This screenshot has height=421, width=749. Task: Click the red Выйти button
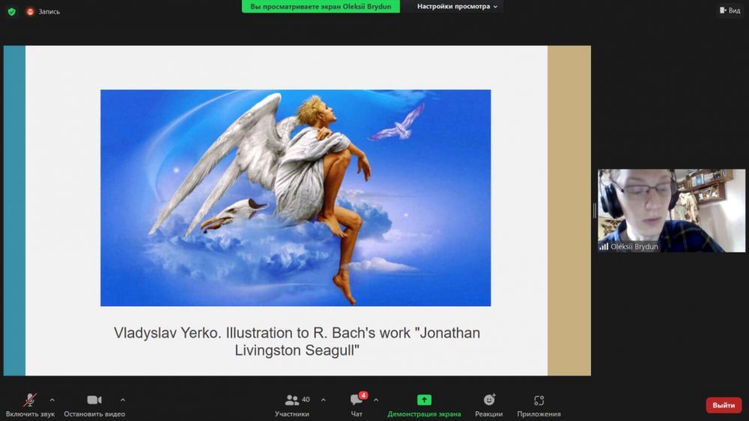pyautogui.click(x=724, y=405)
